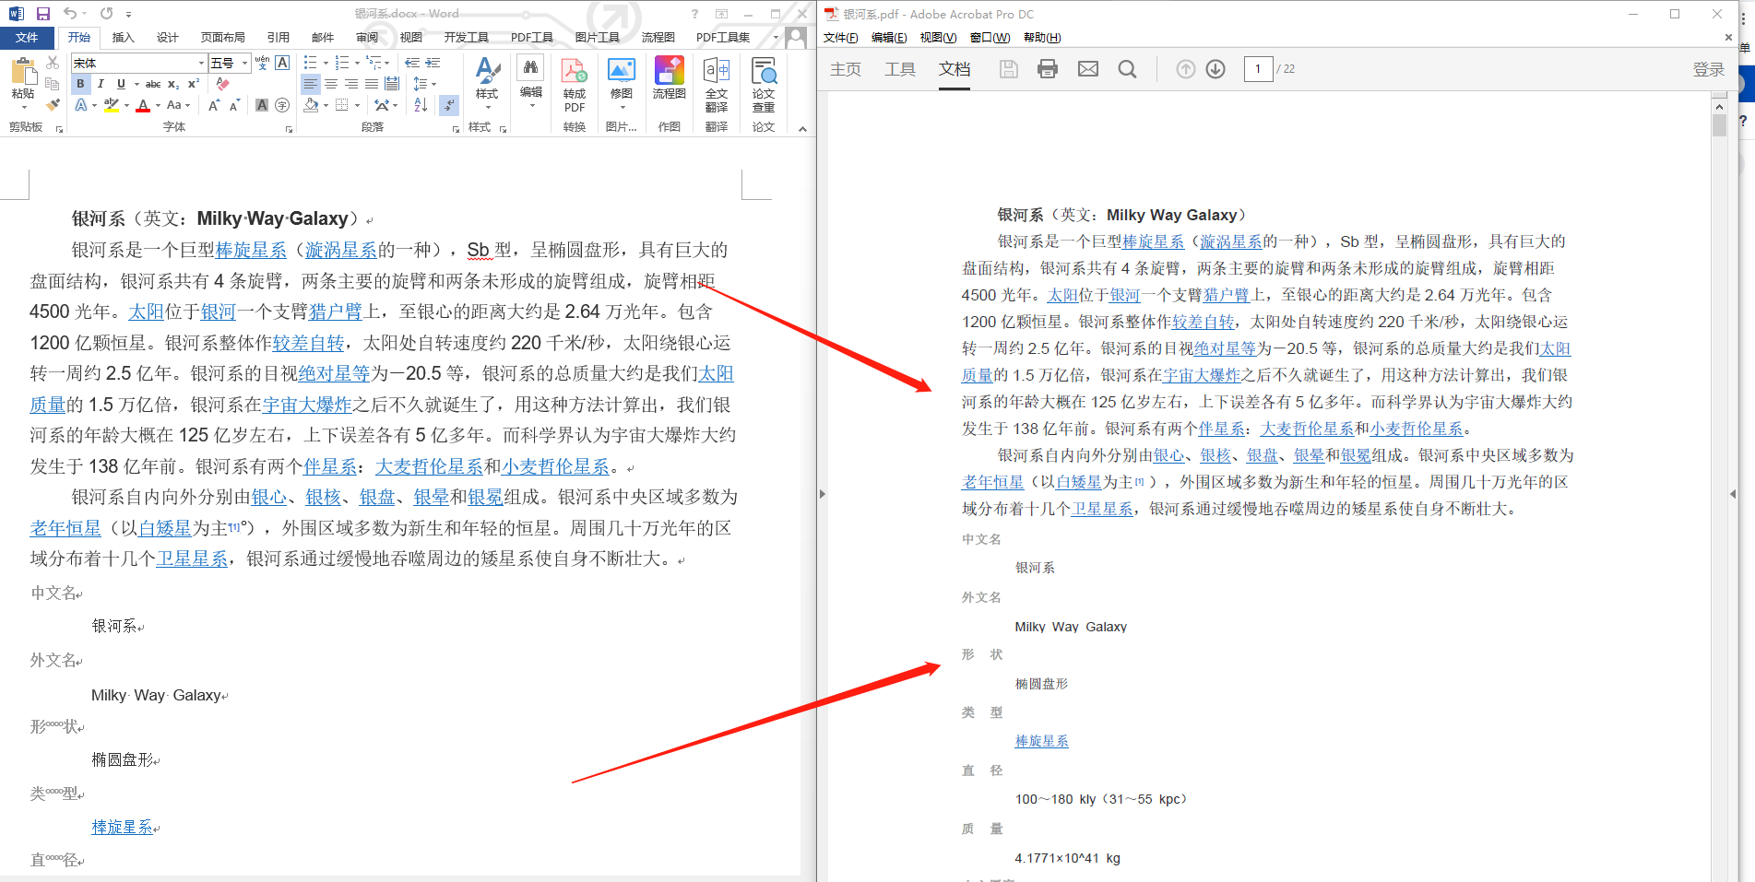Viewport: 1755px width, 882px height.
Task: Expand the font size dropdown 五号
Action: [244, 63]
